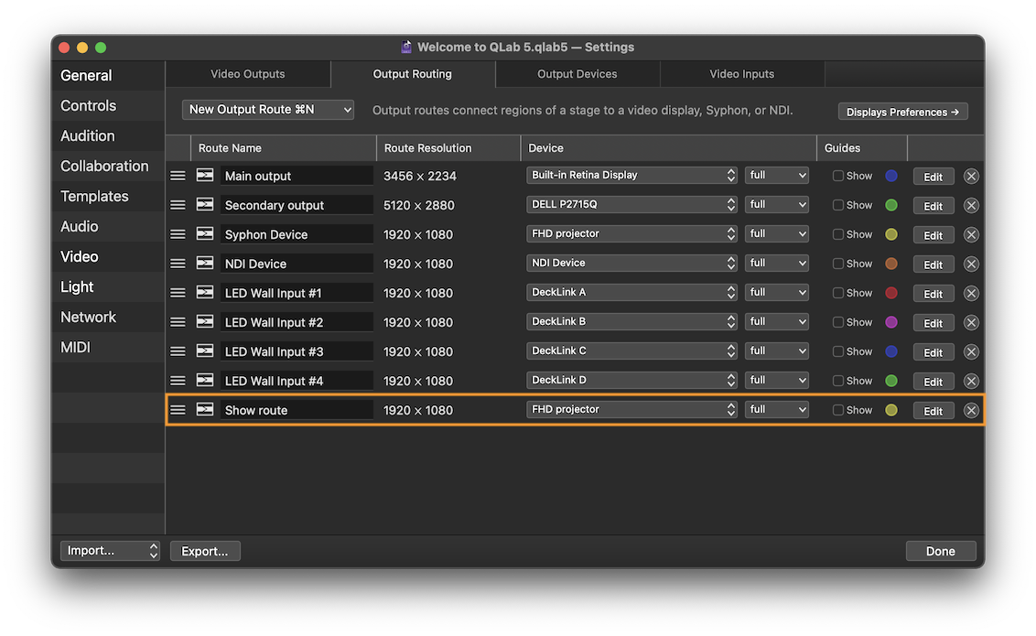
Task: Open the DELL P2715Q device dropdown
Action: click(631, 205)
